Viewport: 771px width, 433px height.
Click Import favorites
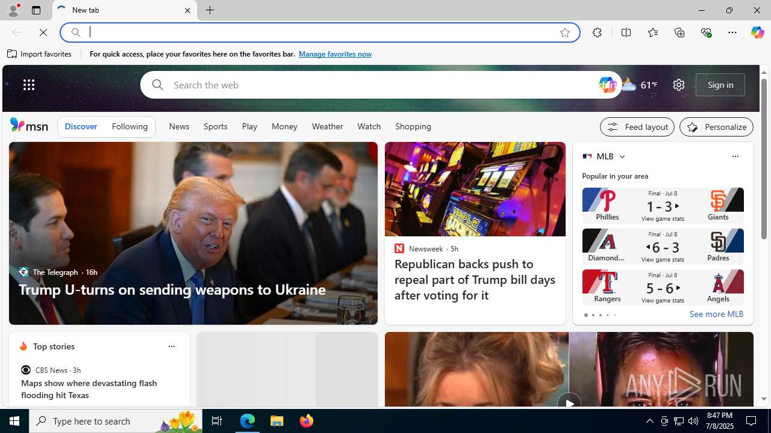point(40,54)
